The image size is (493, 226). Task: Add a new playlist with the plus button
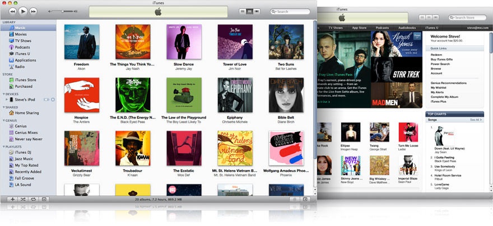point(13,199)
